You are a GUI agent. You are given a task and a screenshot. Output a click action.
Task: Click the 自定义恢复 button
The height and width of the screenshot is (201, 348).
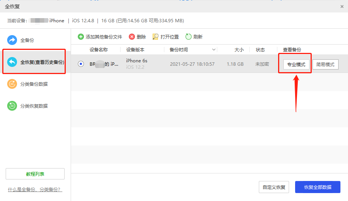274,187
